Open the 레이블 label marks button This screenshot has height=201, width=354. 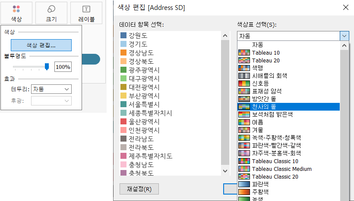(86, 13)
